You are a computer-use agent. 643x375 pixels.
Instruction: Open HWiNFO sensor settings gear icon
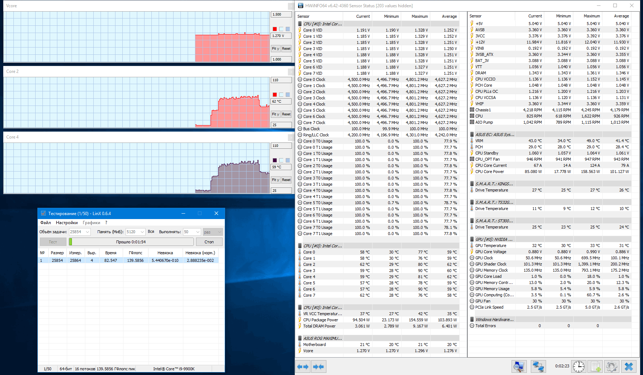612,367
